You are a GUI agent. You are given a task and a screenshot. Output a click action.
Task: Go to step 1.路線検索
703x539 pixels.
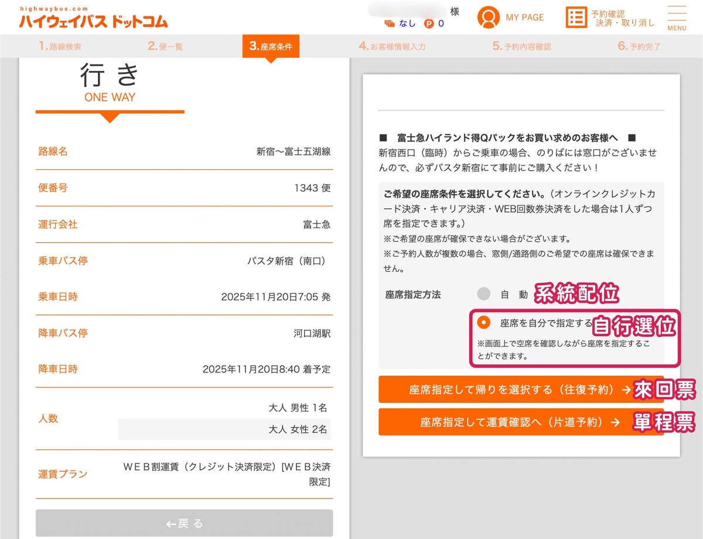click(x=60, y=46)
